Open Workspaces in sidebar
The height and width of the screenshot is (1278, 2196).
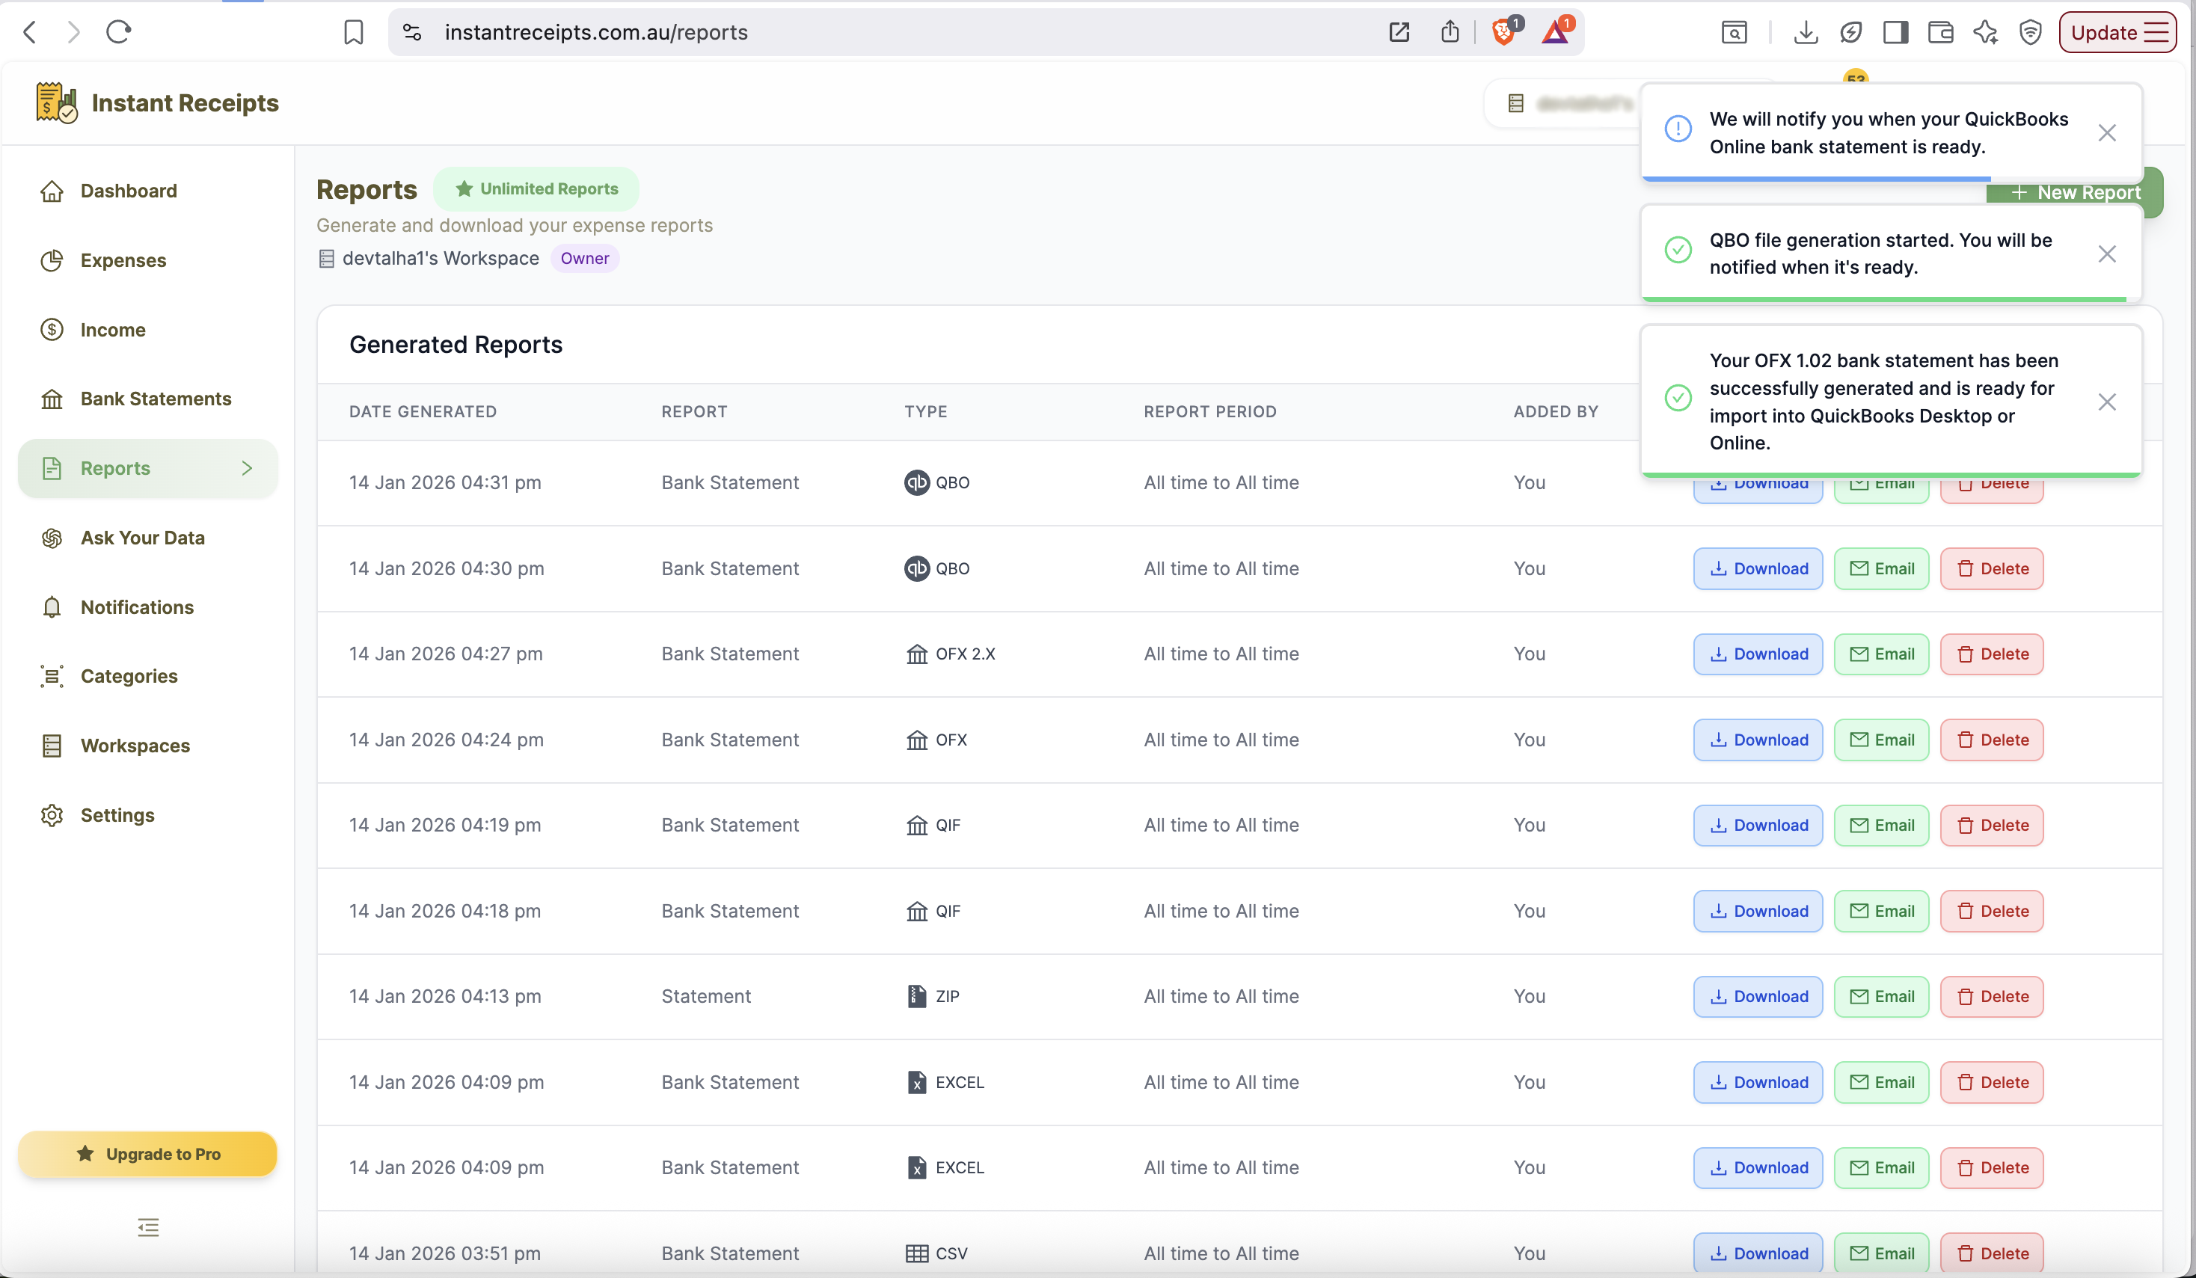click(x=148, y=746)
